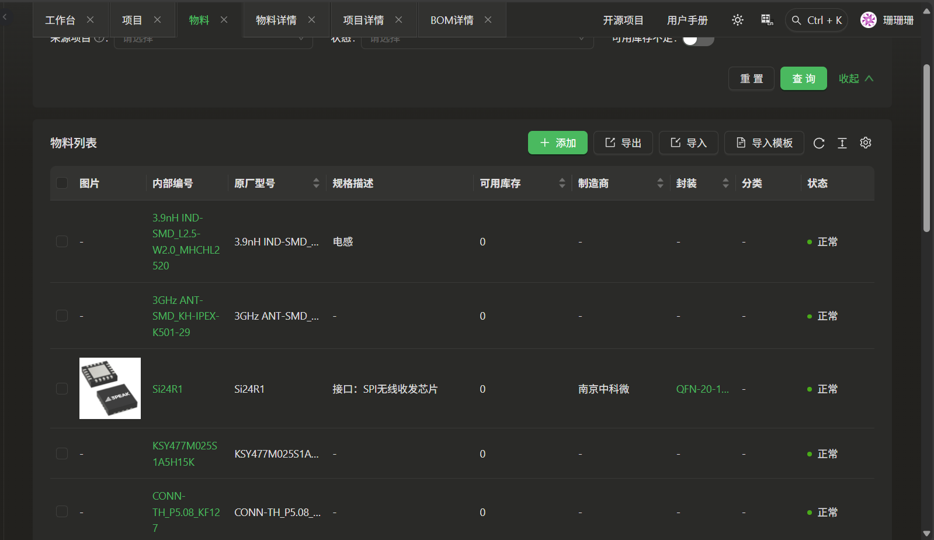This screenshot has width=934, height=540.
Task: Open the Si24R1 chip thumbnail image
Action: click(x=110, y=388)
